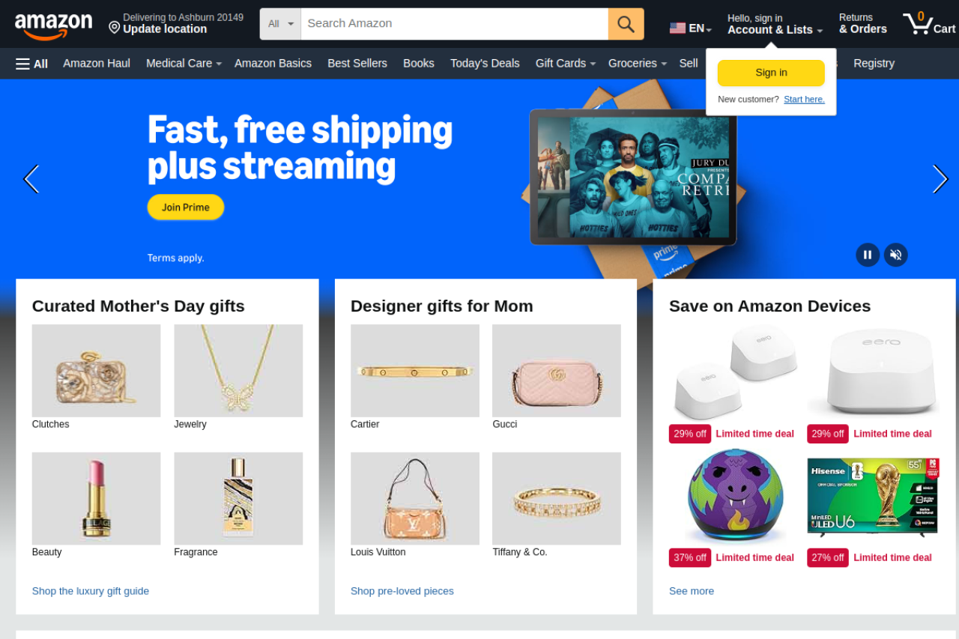Click the US flag language icon

677,28
